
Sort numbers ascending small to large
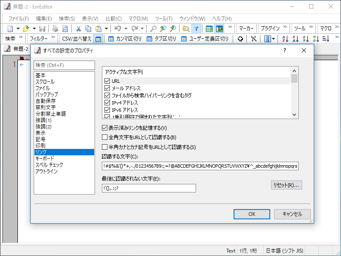pos(306,39)
